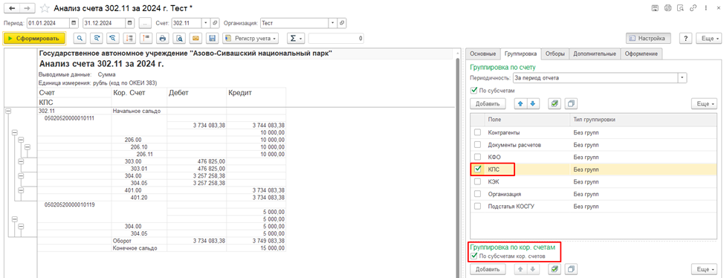Screen dimensions: 724x278
Task: Click the Find Next toolbar icon
Action: pyautogui.click(x=96, y=38)
